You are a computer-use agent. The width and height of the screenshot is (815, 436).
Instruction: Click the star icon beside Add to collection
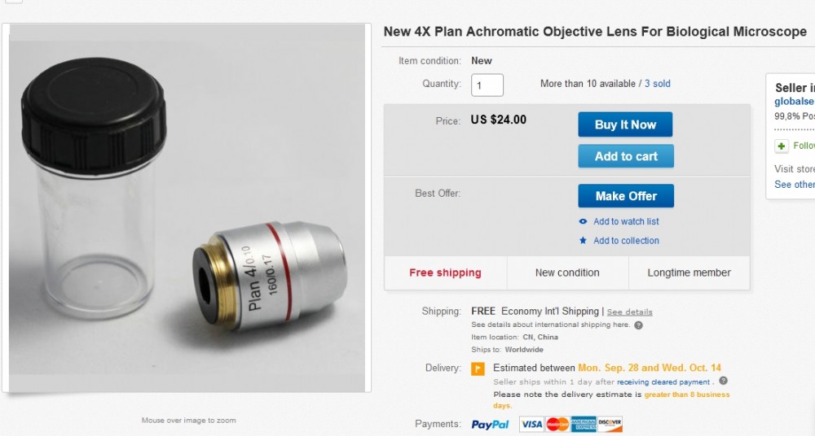click(x=583, y=241)
